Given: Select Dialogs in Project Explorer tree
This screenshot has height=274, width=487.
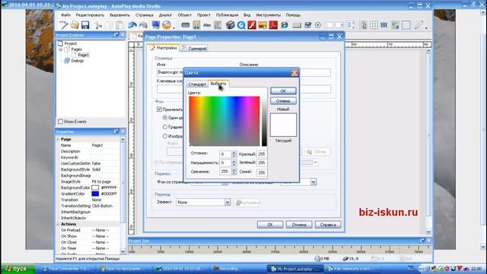Looking at the screenshot, I should pos(77,61).
